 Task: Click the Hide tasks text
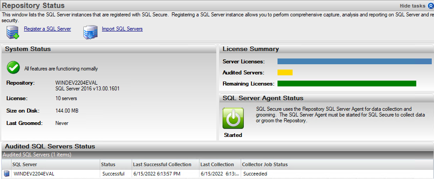point(413,6)
